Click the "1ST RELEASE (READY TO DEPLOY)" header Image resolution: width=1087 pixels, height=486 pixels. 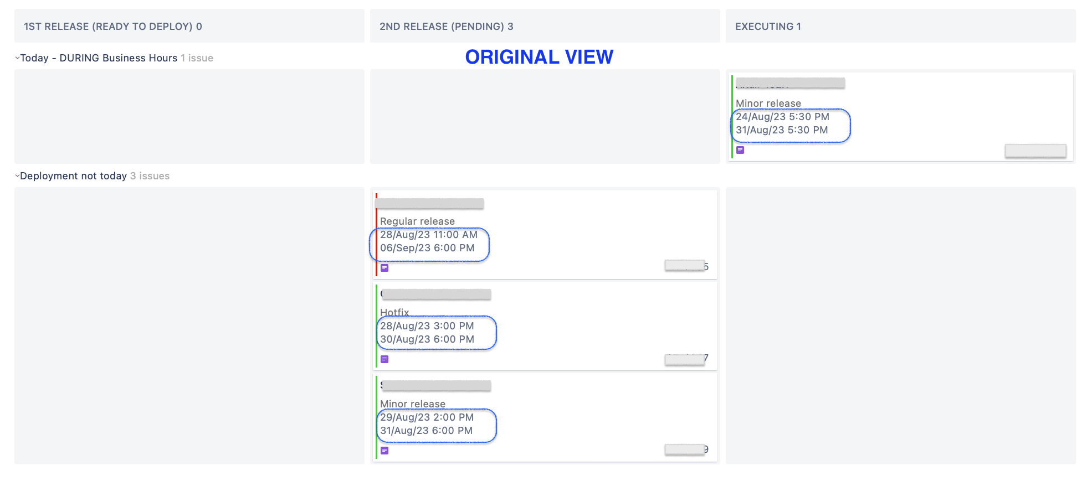pos(112,26)
